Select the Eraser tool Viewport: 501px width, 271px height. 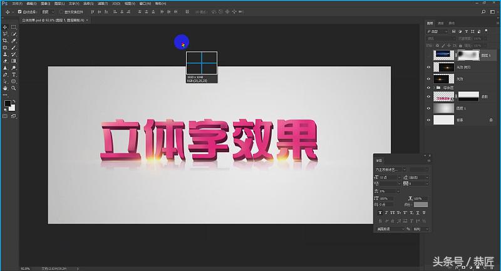point(5,61)
